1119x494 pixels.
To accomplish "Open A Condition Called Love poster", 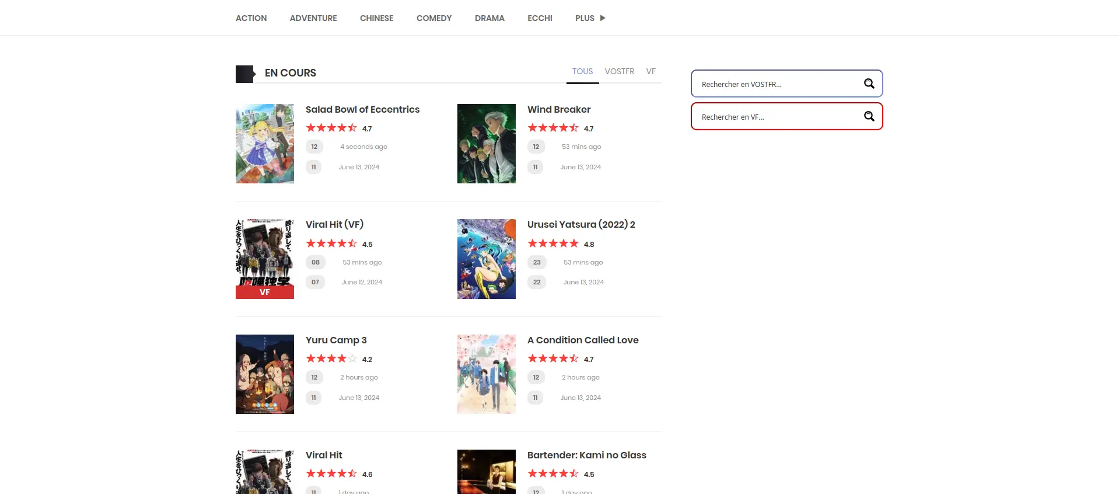I will pyautogui.click(x=487, y=374).
